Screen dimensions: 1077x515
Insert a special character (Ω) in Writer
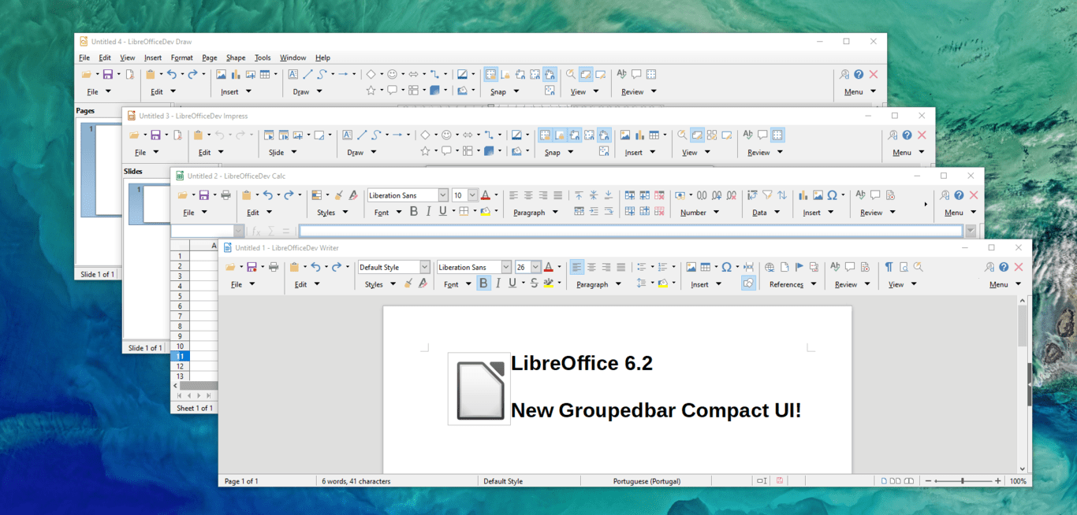click(x=727, y=267)
